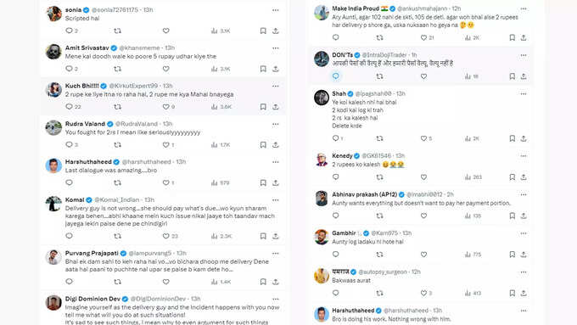Share Gambhir's "Aunty log" tweet
The width and height of the screenshot is (577, 325).
tap(524, 255)
